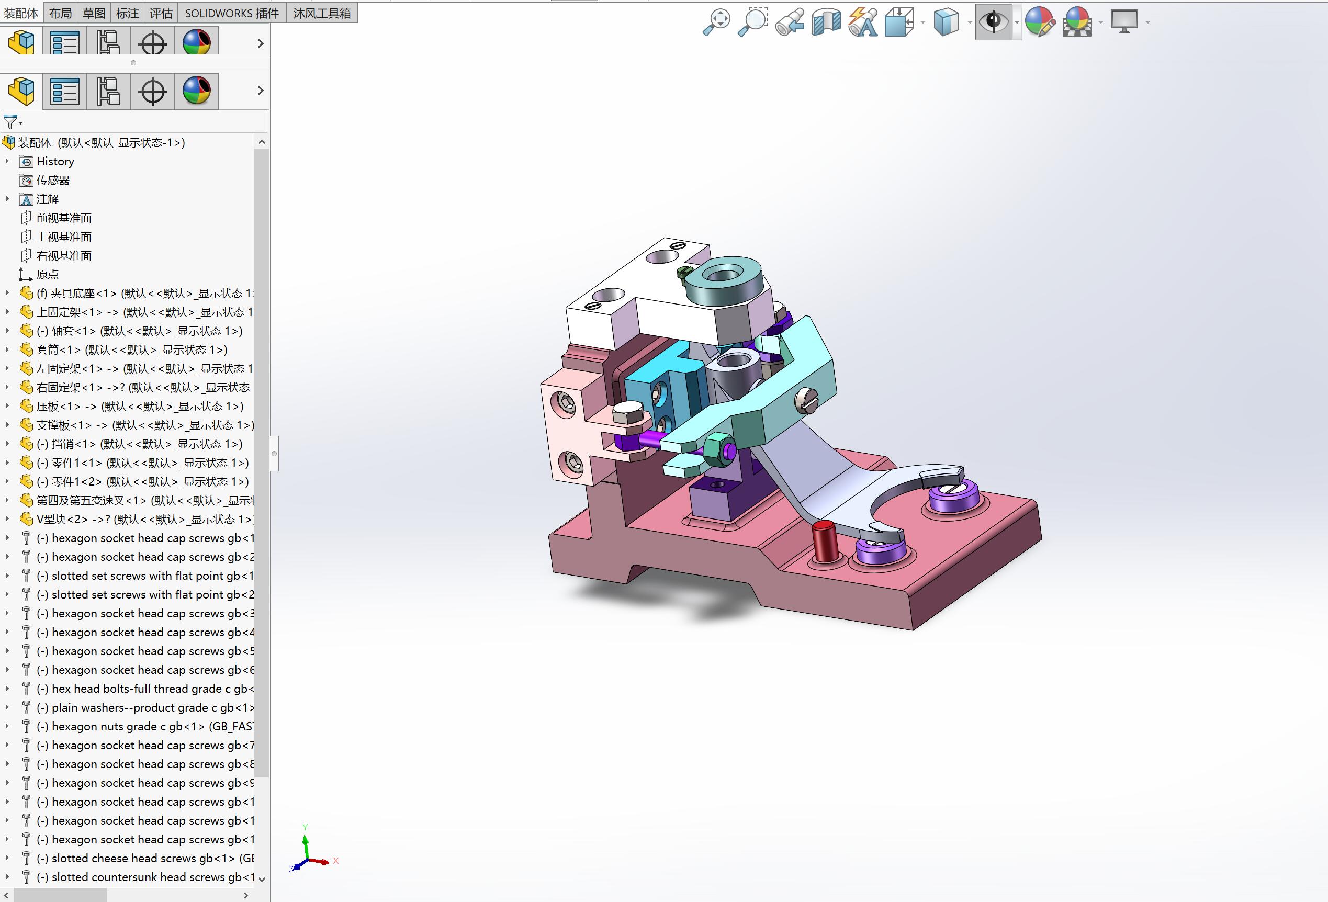Click the Dynamic Annotation Views icon

(x=863, y=22)
